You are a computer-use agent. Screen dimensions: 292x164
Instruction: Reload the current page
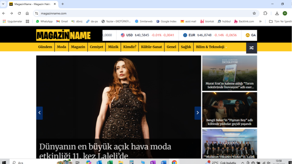pos(19,13)
